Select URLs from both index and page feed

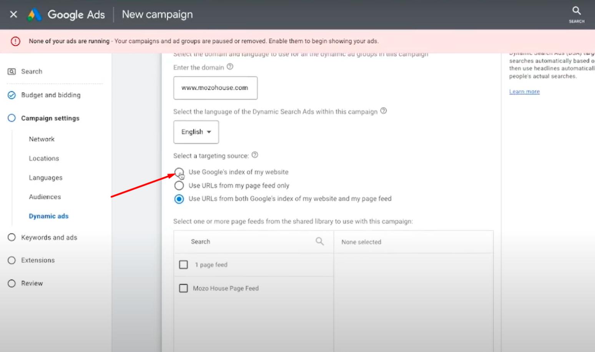click(x=179, y=199)
